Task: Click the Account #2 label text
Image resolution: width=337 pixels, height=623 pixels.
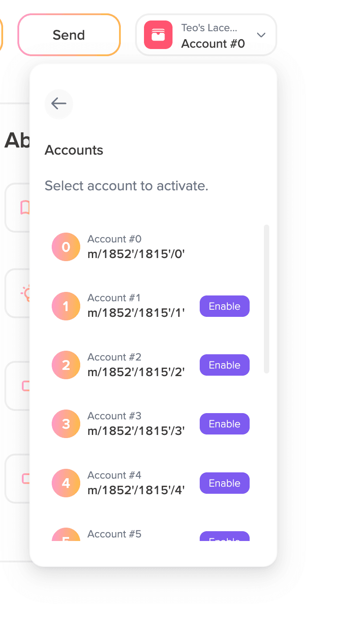Action: click(114, 357)
